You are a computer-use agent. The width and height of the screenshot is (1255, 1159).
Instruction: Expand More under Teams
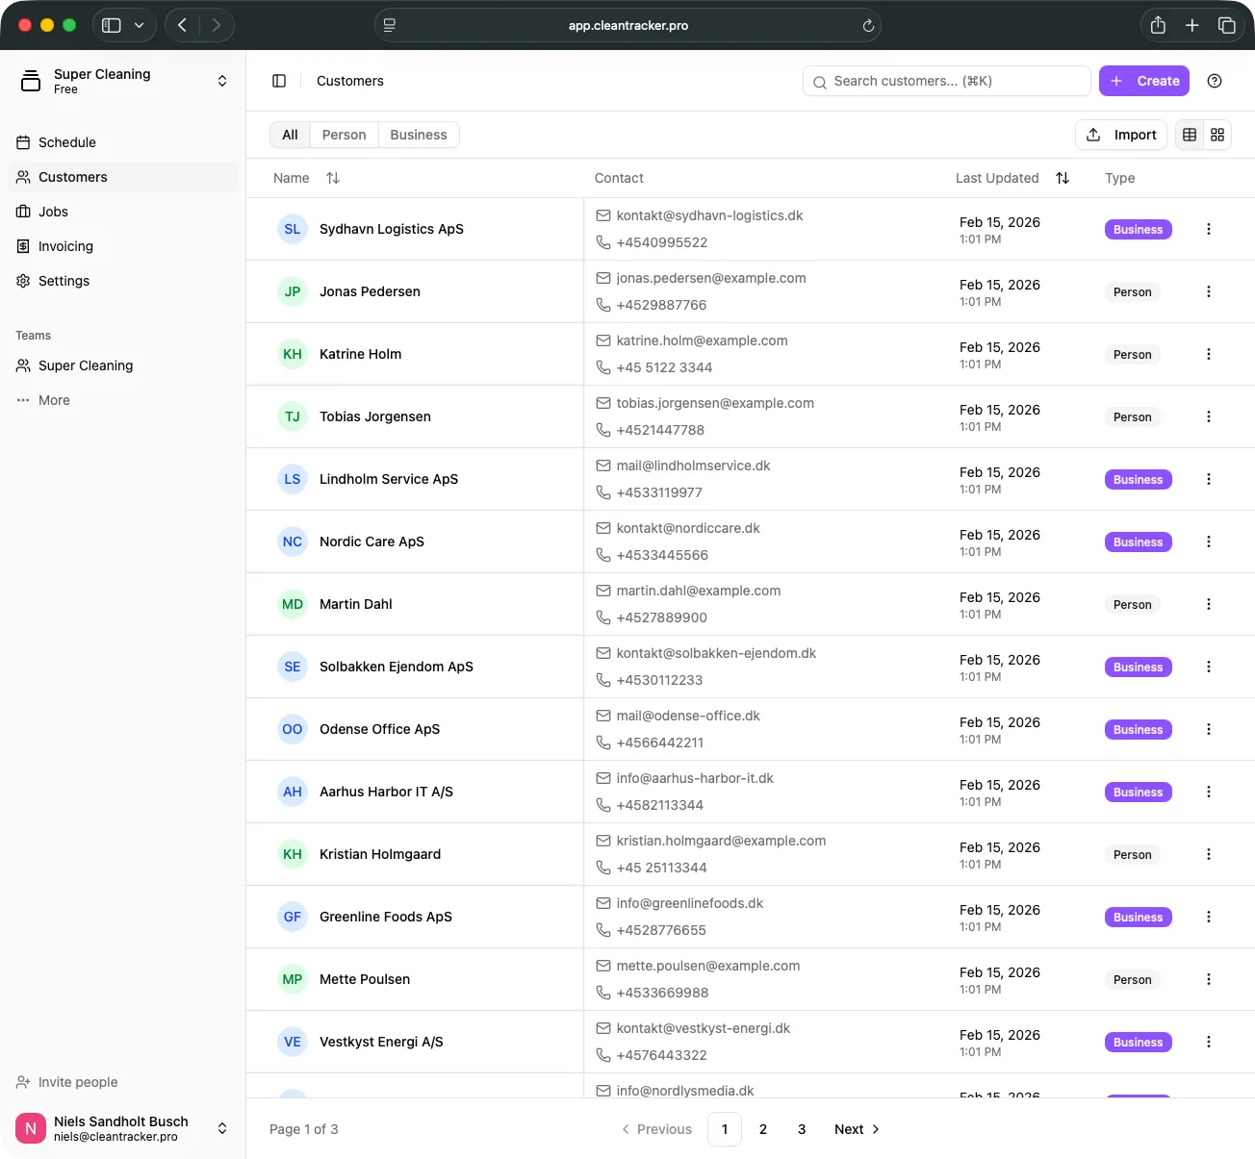pyautogui.click(x=54, y=400)
